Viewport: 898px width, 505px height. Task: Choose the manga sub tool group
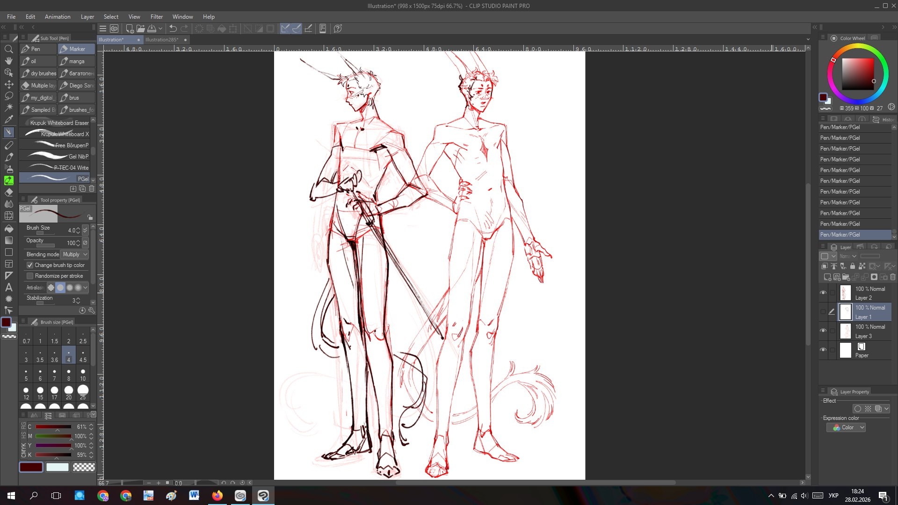[x=76, y=61]
